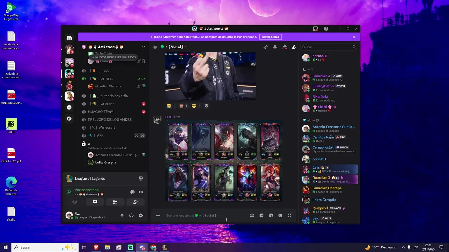The image size is (449, 252).
Task: Join al fondo hay sitio channel
Action: point(113,96)
